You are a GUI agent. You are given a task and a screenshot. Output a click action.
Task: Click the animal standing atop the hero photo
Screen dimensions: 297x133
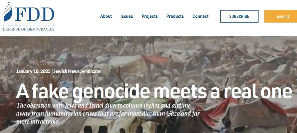pyautogui.click(x=150, y=43)
